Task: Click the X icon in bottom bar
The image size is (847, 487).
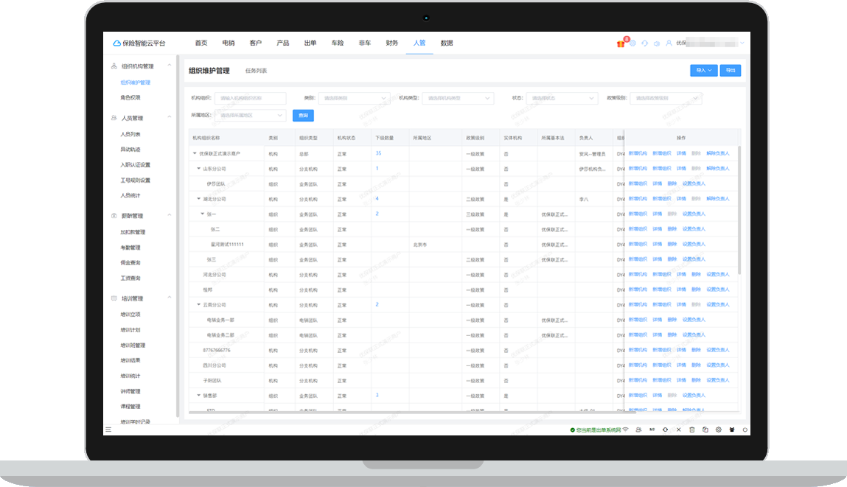Action: pos(678,430)
